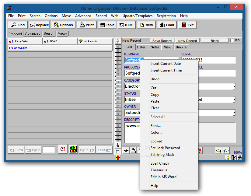The width and height of the screenshot is (251, 196).
Task: Open the File menu
Action: click(x=11, y=16)
